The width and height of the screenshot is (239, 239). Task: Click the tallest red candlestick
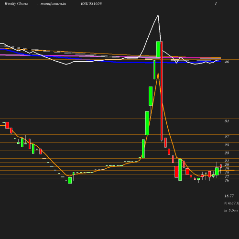(x=162, y=91)
